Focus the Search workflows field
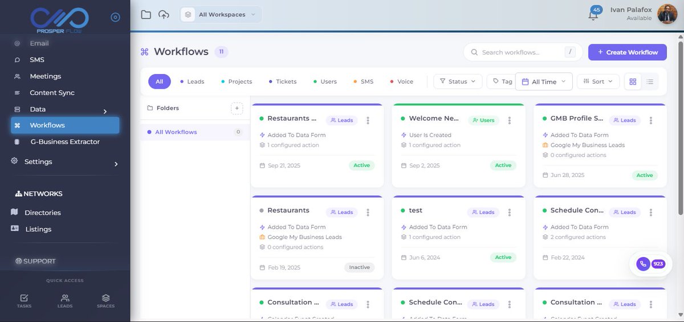Screen dimensions: 684x322 coord(523,52)
